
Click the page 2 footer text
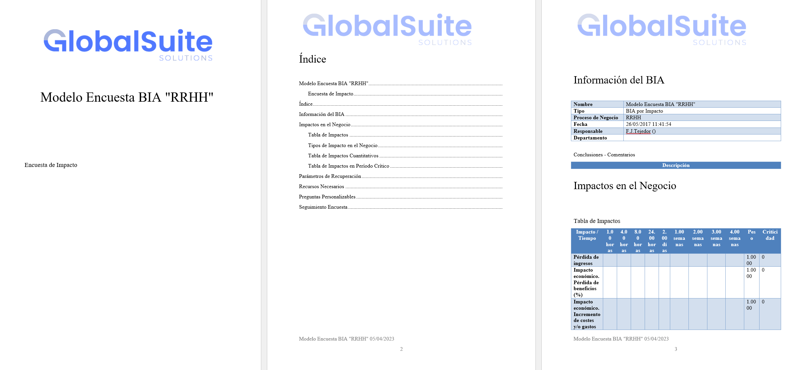(347, 339)
